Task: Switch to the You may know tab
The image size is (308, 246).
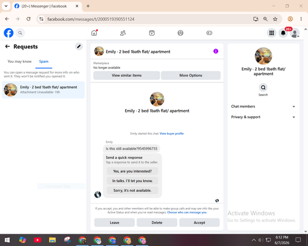Action: pos(20,61)
